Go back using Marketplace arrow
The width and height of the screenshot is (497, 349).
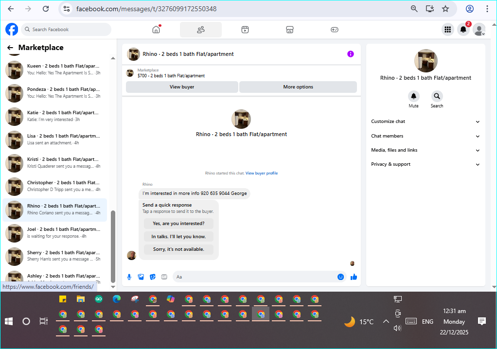[10, 48]
